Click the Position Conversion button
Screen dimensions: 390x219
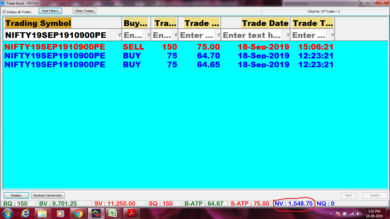47,195
